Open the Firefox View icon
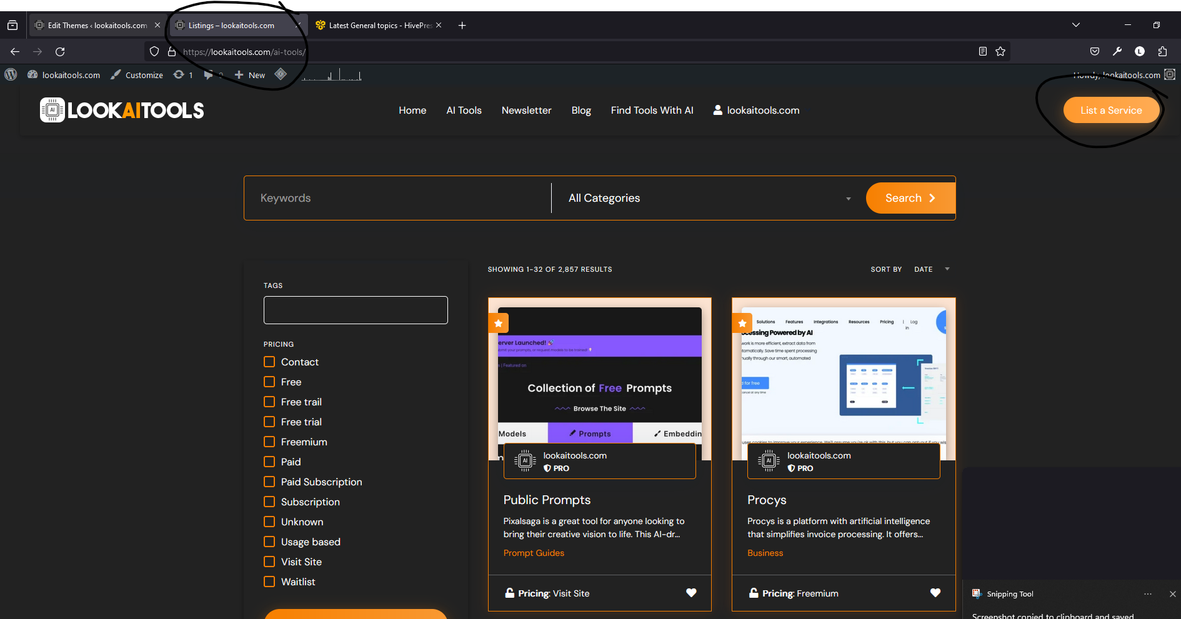The width and height of the screenshot is (1181, 619). (12, 26)
